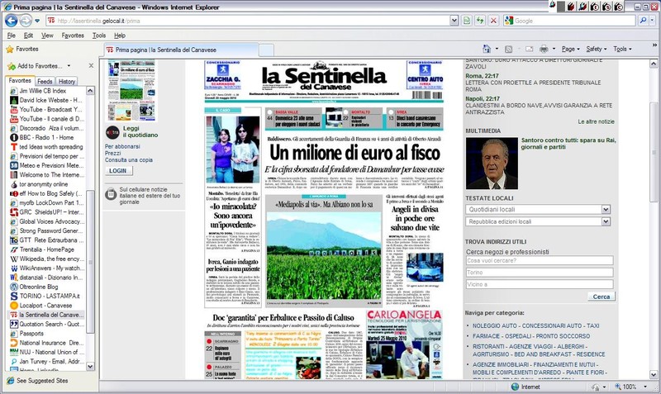Click the Home icon in command bar
The height and width of the screenshot is (394, 661).
point(487,49)
